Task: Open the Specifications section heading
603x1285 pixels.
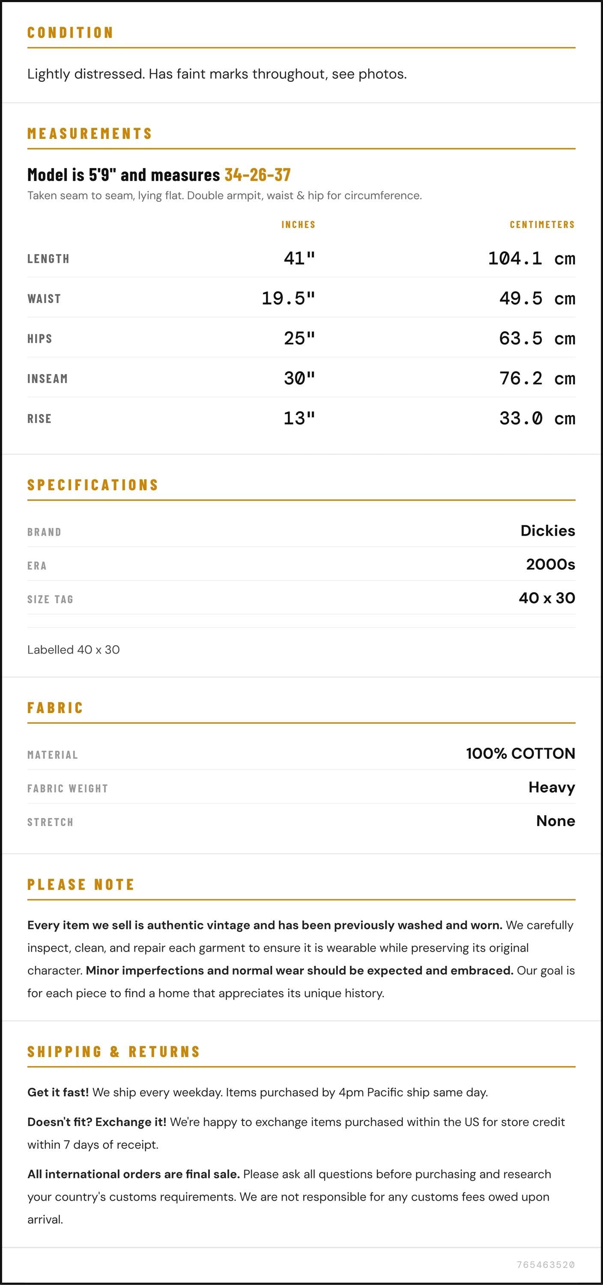Action: tap(93, 485)
